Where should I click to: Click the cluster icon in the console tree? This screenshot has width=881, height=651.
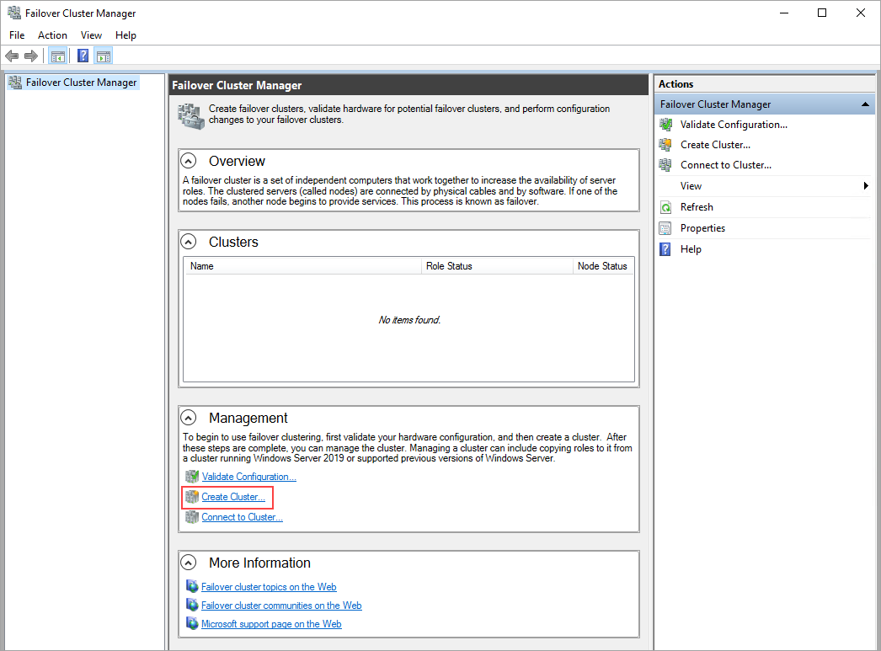coord(16,83)
